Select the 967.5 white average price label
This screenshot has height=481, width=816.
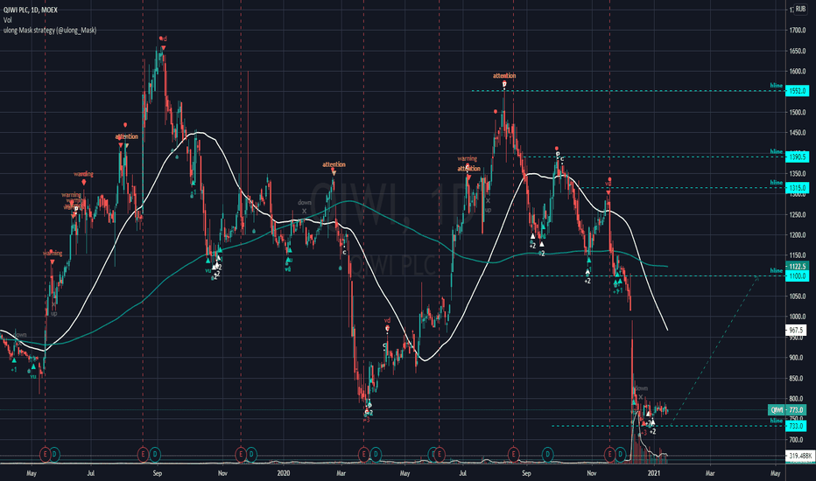[796, 331]
